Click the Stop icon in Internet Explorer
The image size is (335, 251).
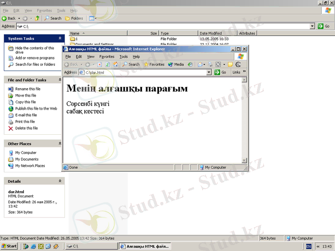pos(100,64)
